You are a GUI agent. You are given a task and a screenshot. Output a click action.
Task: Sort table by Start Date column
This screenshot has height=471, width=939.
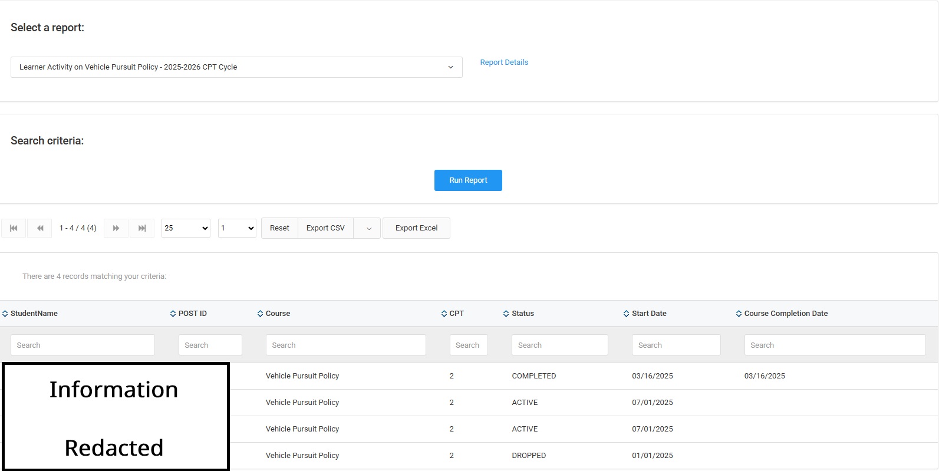click(648, 314)
